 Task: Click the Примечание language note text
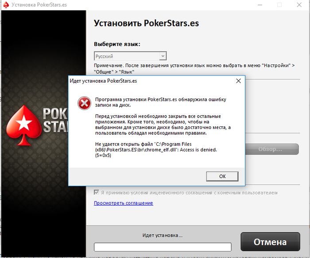[x=194, y=68]
